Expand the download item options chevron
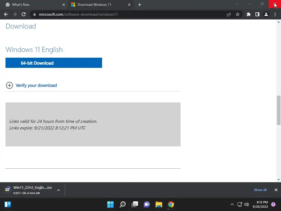 tap(58, 190)
